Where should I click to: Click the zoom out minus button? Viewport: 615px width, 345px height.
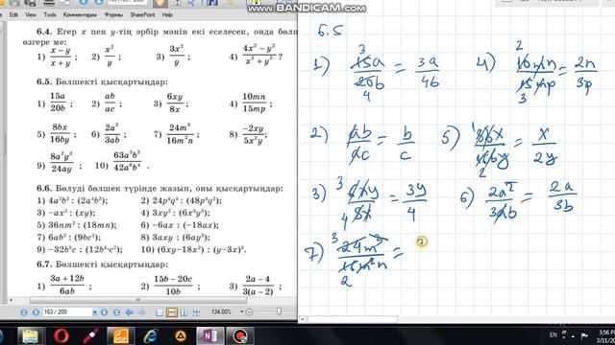click(x=249, y=312)
